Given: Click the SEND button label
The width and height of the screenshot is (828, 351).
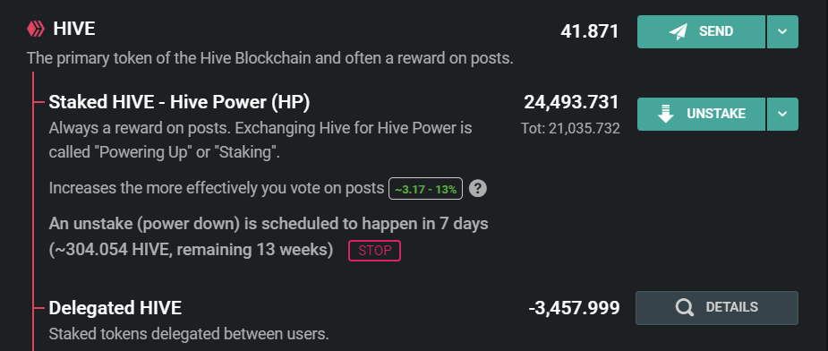Looking at the screenshot, I should pyautogui.click(x=716, y=31).
